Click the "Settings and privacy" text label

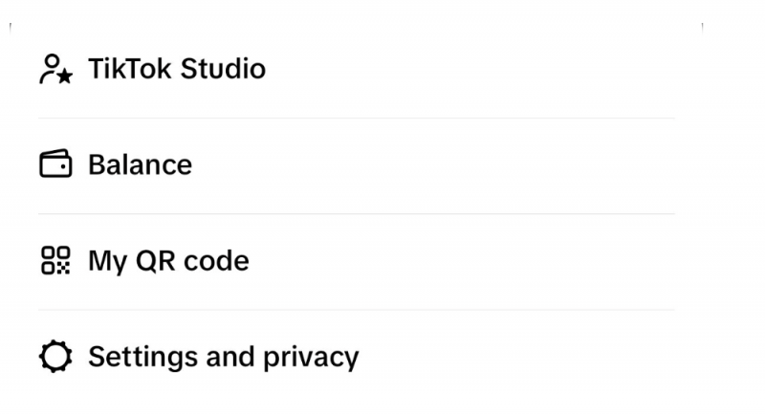tap(223, 357)
